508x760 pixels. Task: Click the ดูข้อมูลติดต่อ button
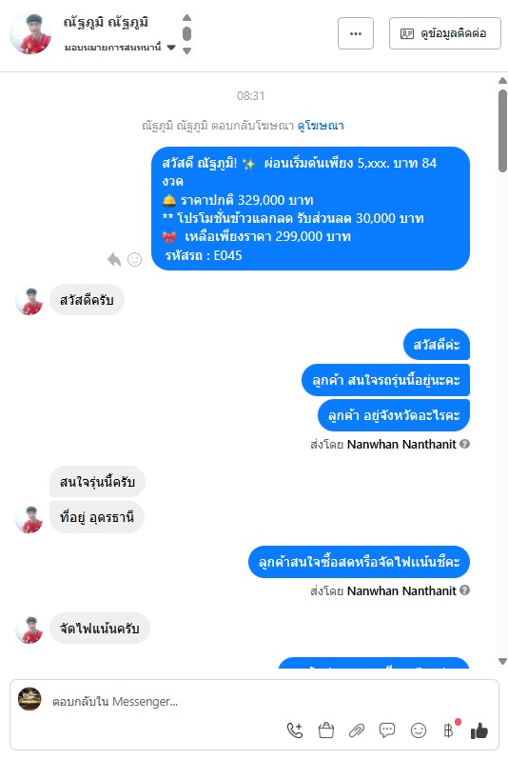(445, 33)
